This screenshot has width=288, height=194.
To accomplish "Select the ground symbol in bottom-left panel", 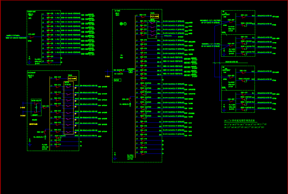I will [x=30, y=145].
